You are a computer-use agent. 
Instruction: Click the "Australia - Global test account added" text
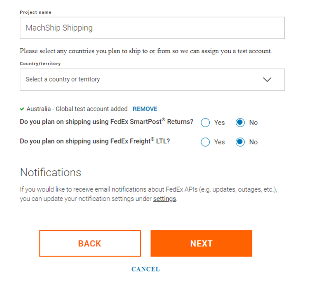[77, 109]
